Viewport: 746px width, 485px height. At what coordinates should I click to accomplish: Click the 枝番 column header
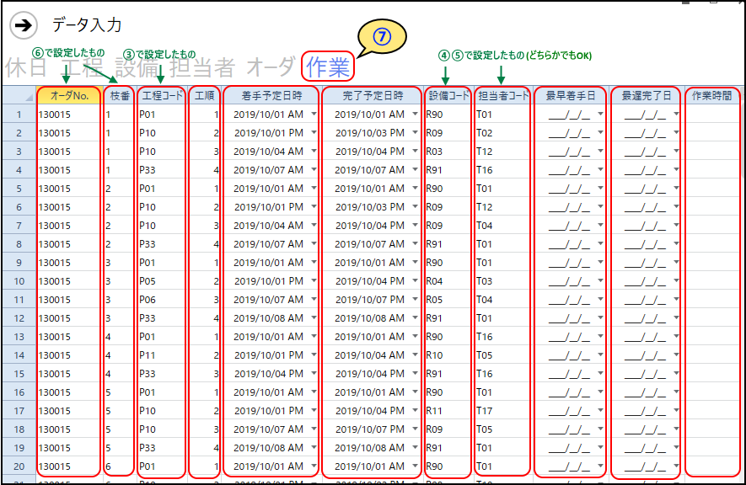119,95
